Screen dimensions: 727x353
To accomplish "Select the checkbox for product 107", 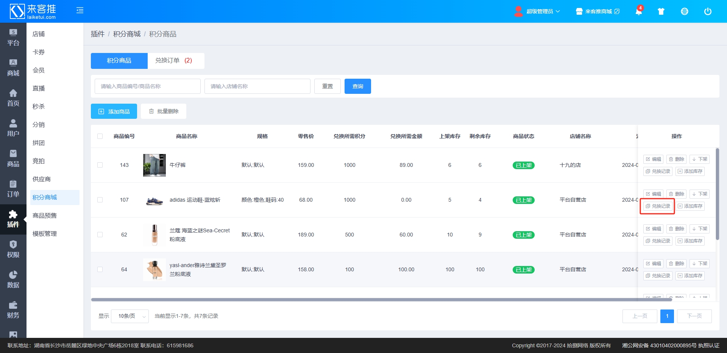I will point(100,200).
